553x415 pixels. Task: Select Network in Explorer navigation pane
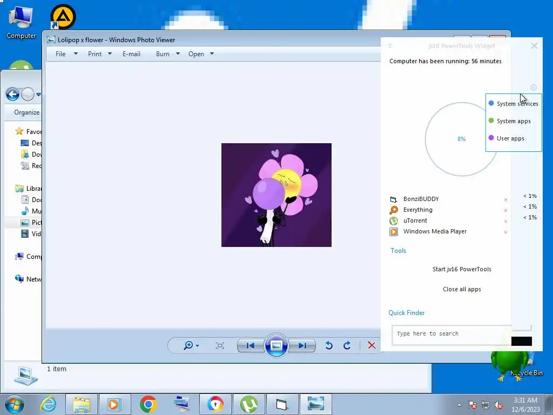pos(28,279)
